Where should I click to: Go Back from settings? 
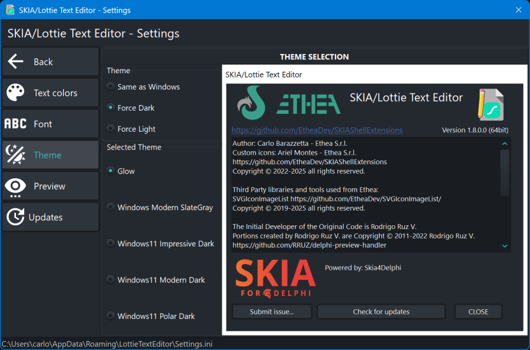pos(50,62)
